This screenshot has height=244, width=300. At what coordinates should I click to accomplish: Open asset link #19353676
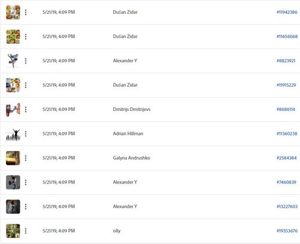(287, 231)
